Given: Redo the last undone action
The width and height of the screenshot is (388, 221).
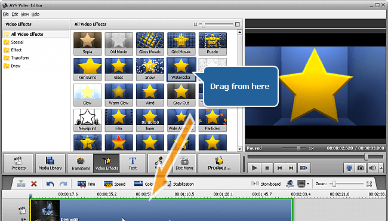Looking at the screenshot, I should 63,184.
